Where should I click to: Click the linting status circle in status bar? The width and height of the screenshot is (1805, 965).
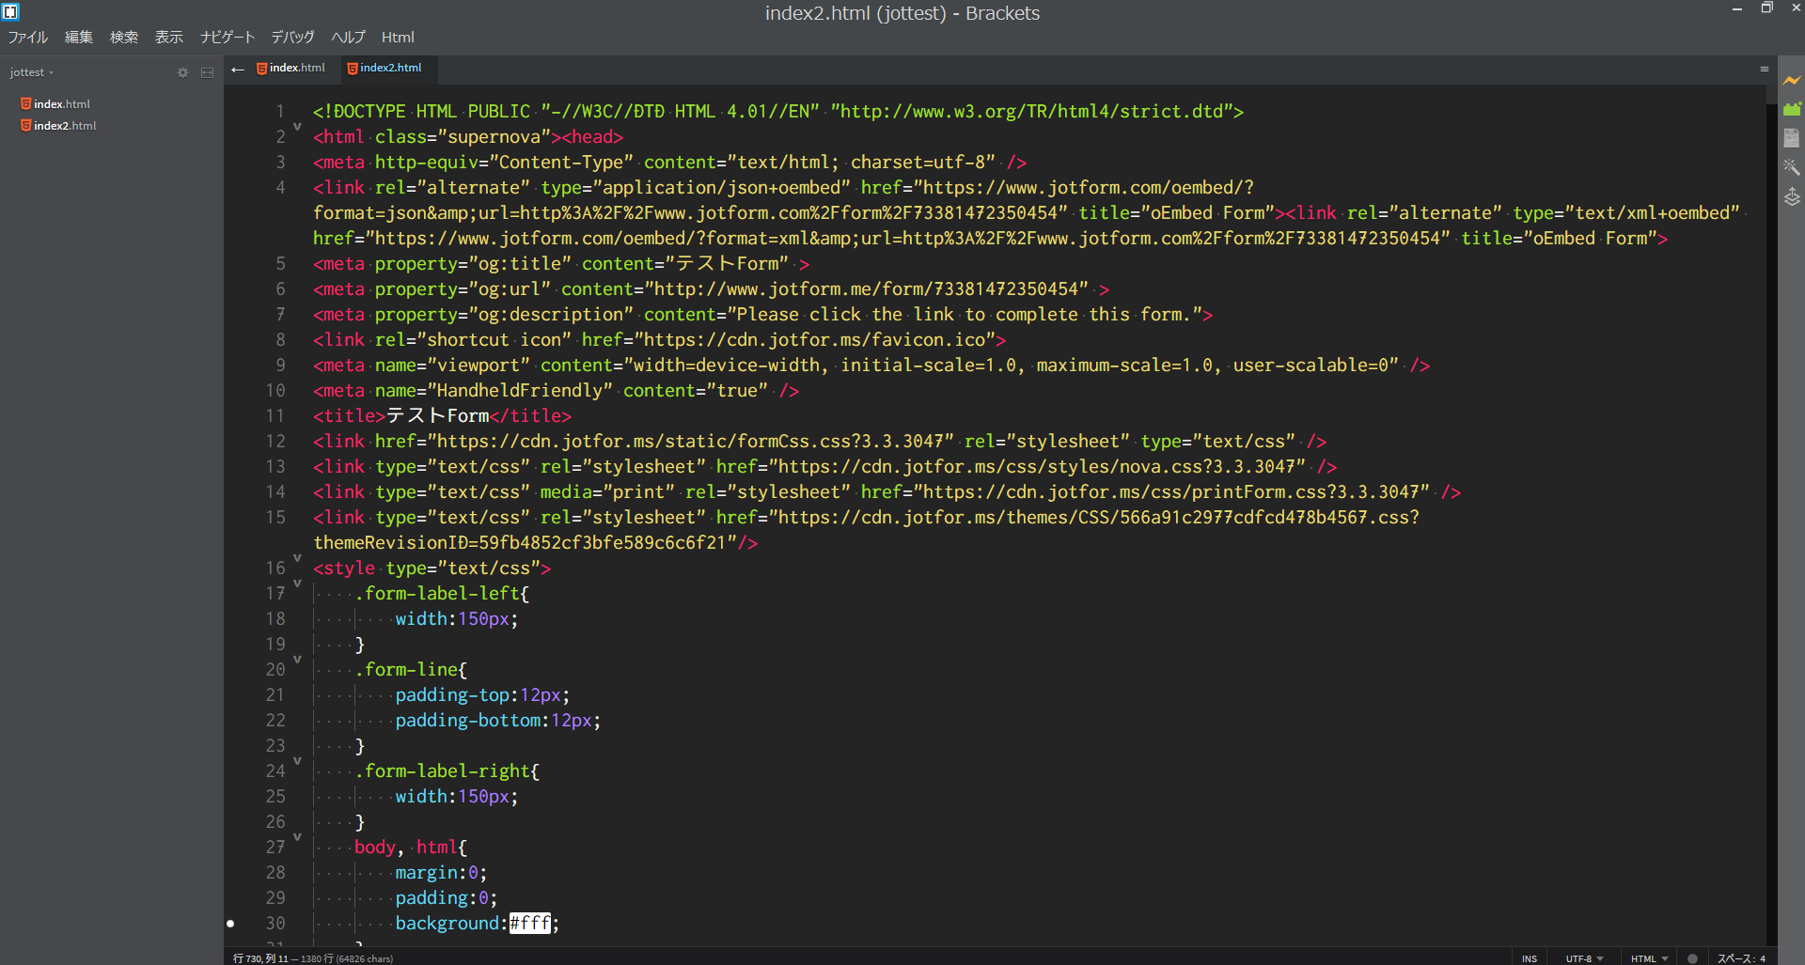click(1692, 958)
